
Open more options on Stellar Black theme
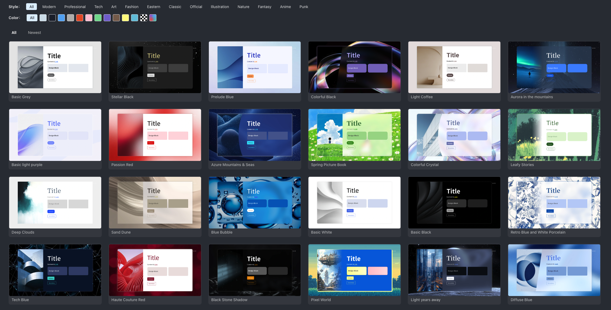coord(195,48)
